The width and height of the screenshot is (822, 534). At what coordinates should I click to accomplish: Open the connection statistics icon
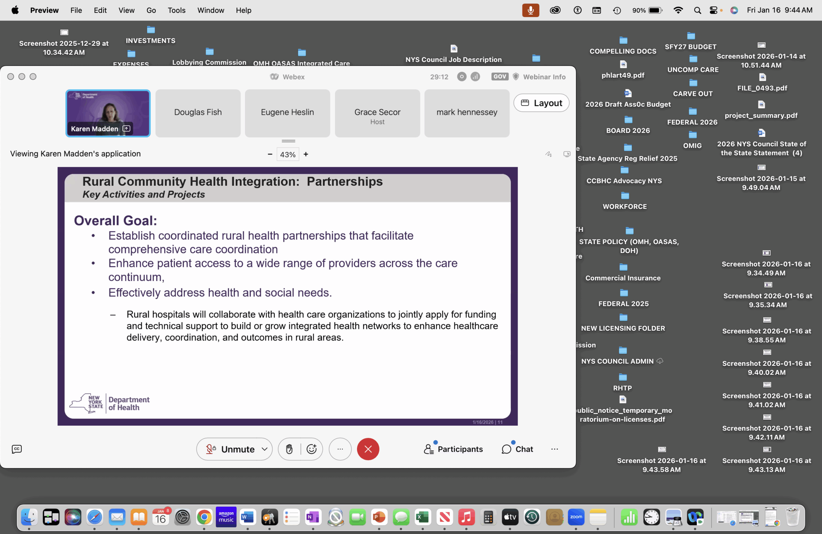(475, 77)
